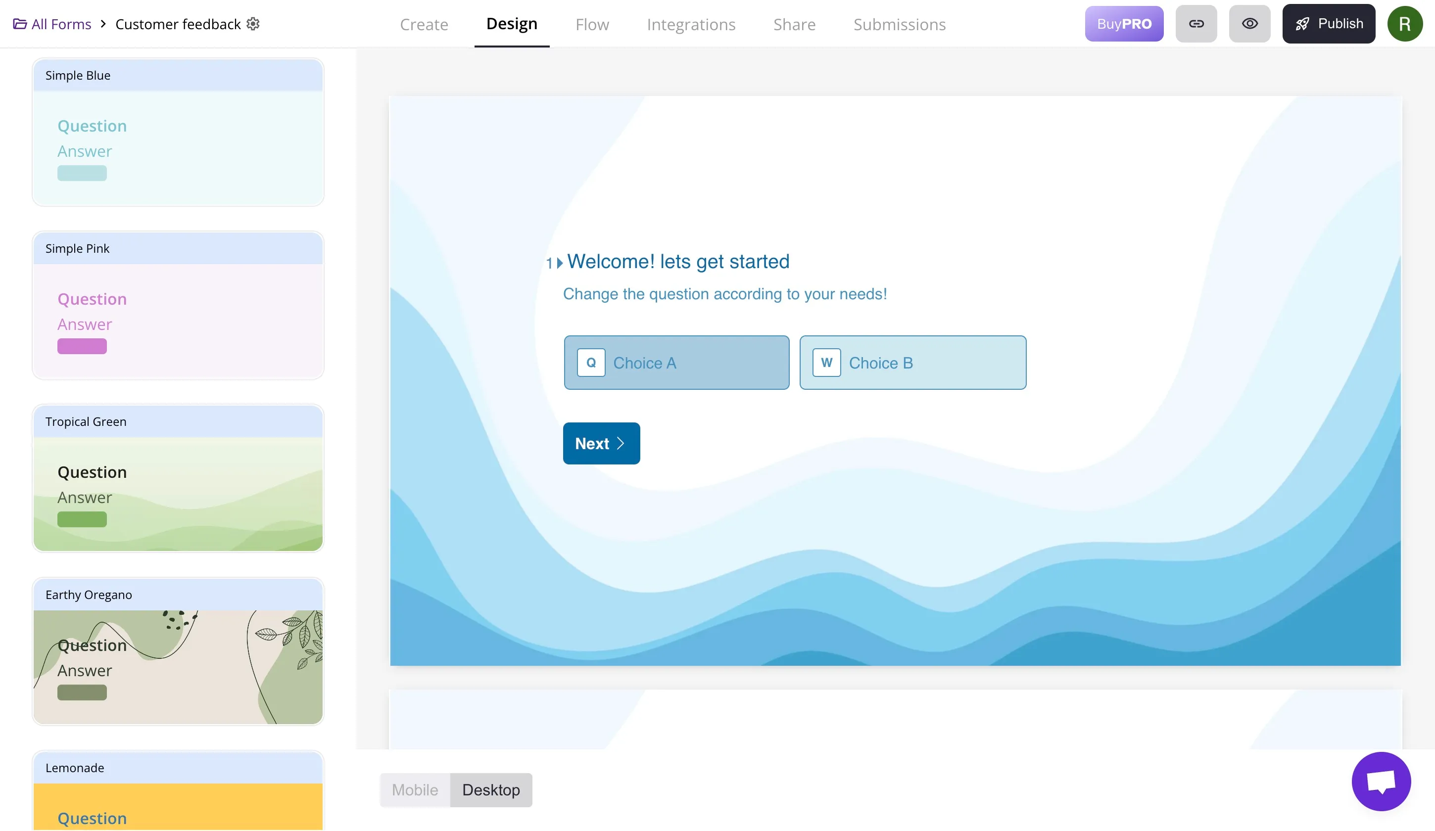1435x831 pixels.
Task: Click the link/chain icon
Action: click(x=1196, y=24)
